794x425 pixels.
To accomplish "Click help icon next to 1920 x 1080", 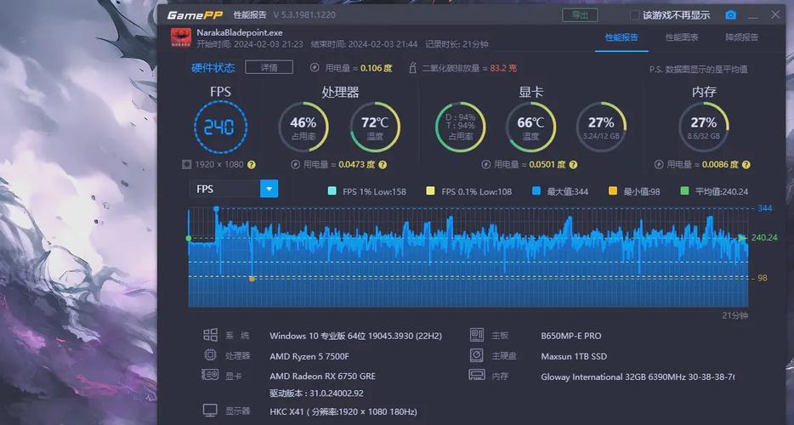I will click(251, 165).
